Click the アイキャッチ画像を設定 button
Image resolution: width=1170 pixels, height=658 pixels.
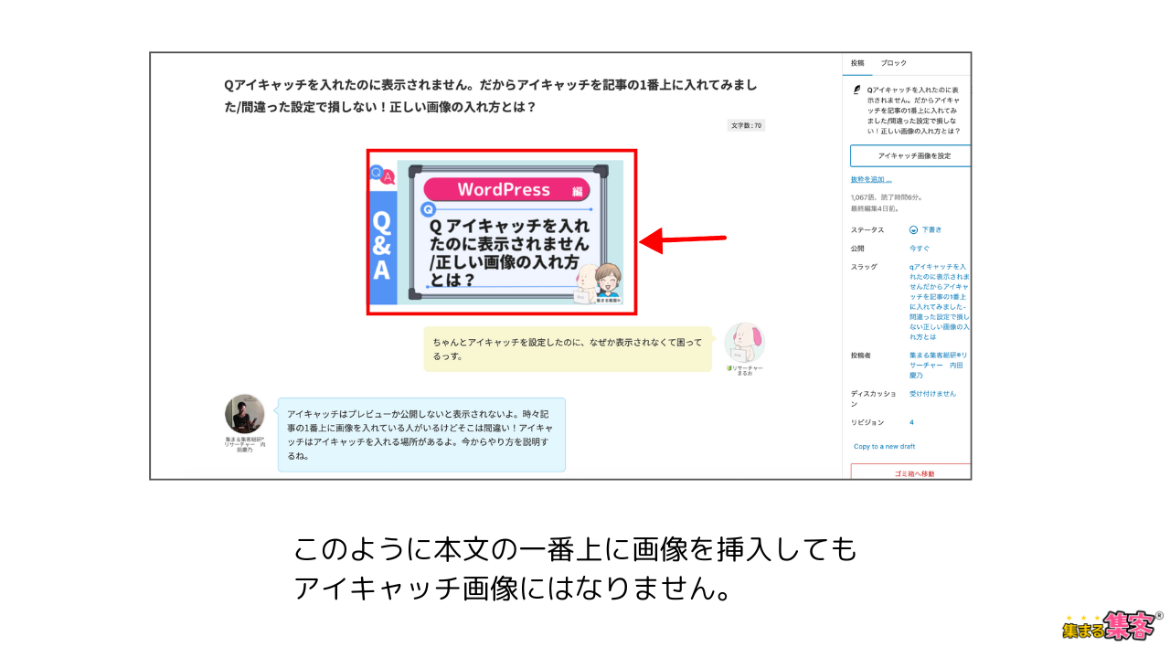coord(910,156)
